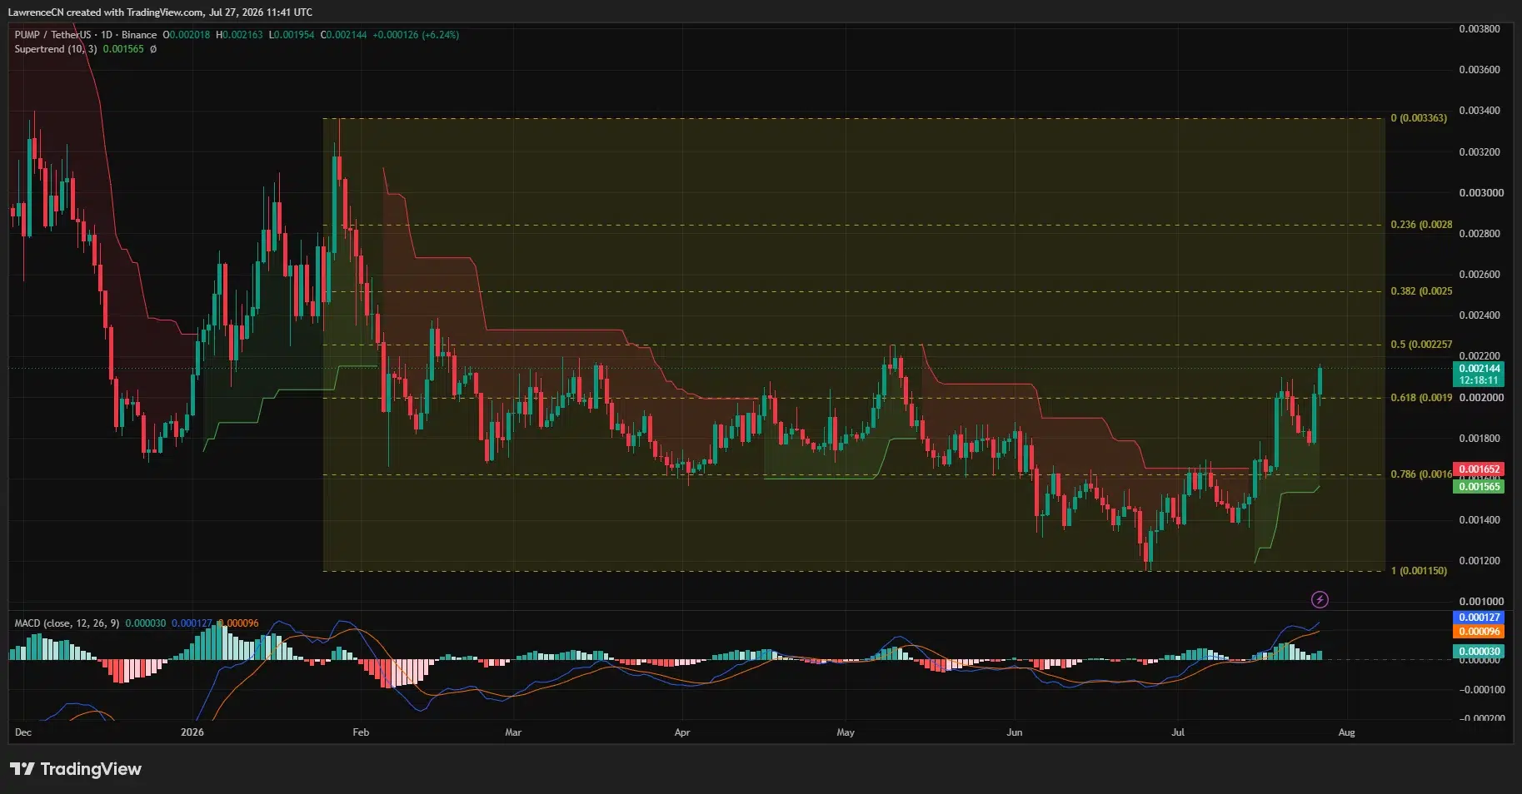Click price axis label 0.002400

click(1480, 315)
